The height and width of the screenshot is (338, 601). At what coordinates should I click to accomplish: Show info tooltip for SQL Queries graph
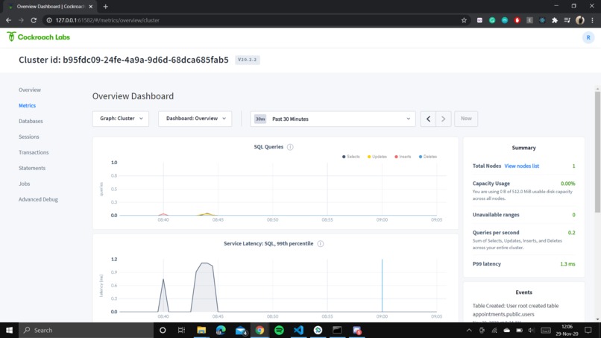290,147
